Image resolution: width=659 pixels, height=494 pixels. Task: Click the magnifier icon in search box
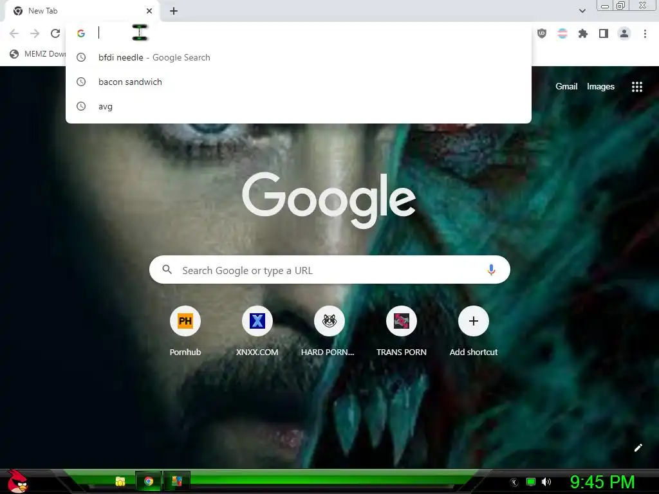click(x=167, y=270)
